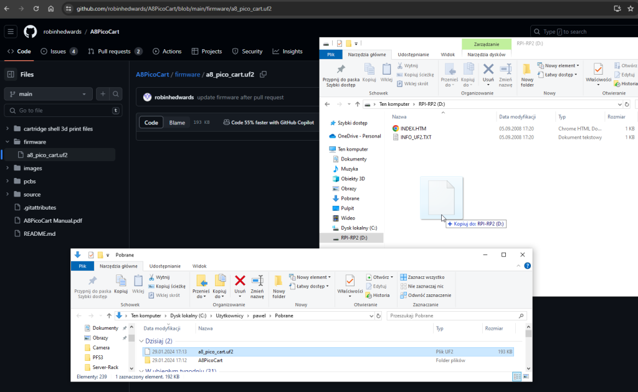Screen dimensions: 638x392
Task: Reload the browser page
Action: coord(36,9)
